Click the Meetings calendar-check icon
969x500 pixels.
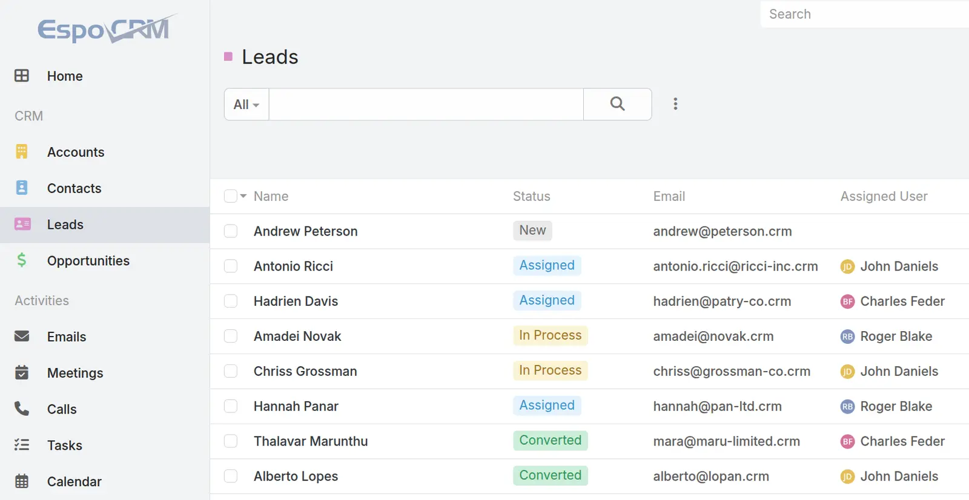coord(22,372)
